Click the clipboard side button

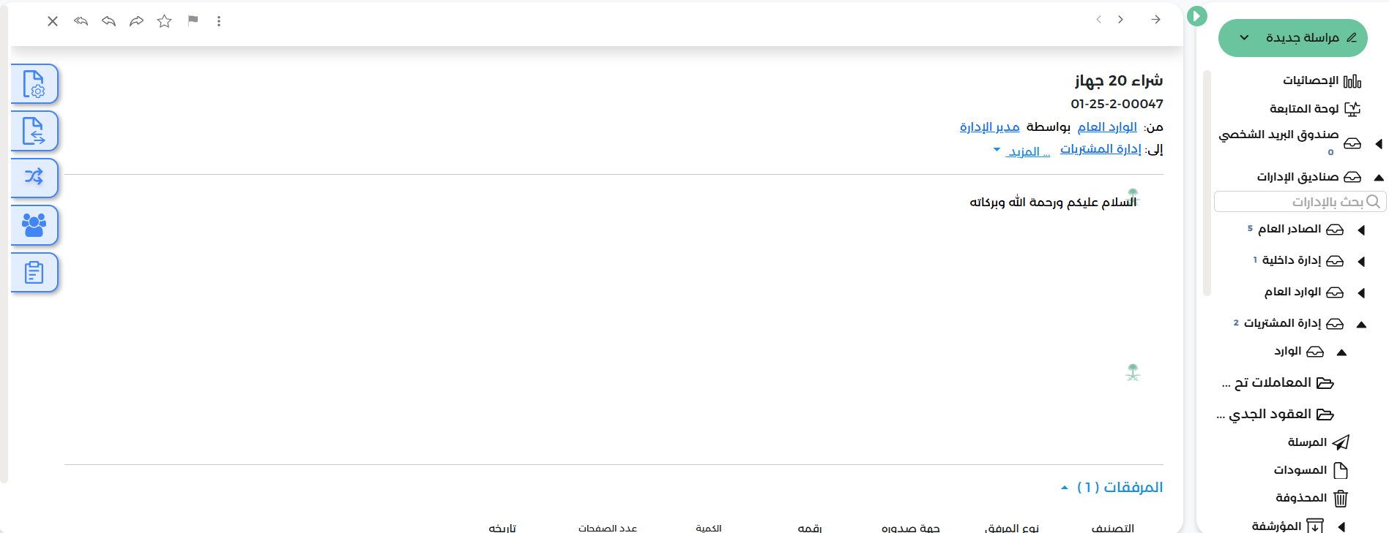tap(34, 273)
